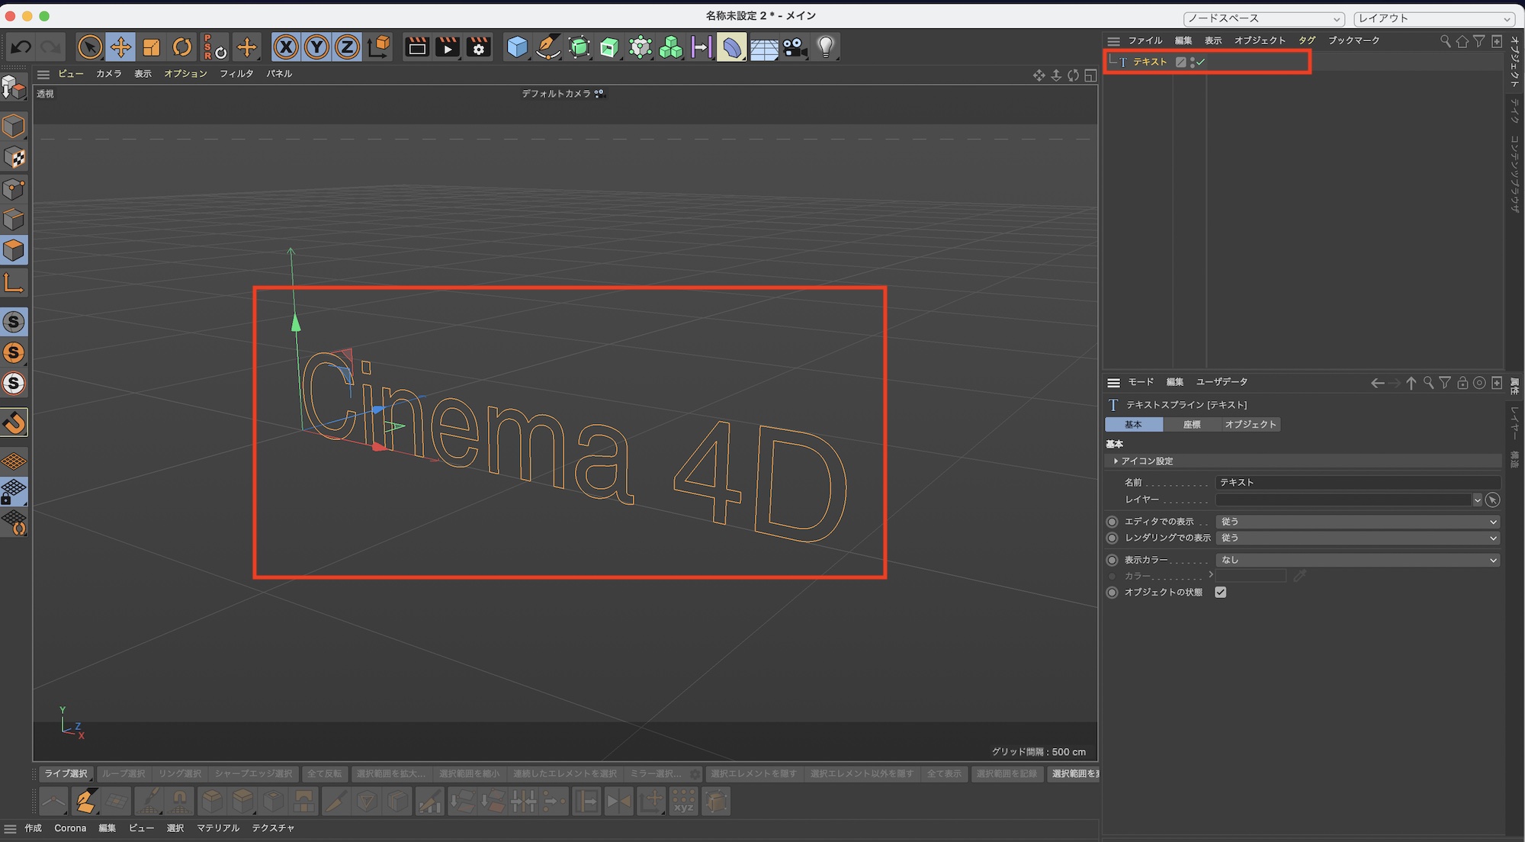Open Render Settings gear clapperboard icon
The width and height of the screenshot is (1525, 842).
(479, 47)
